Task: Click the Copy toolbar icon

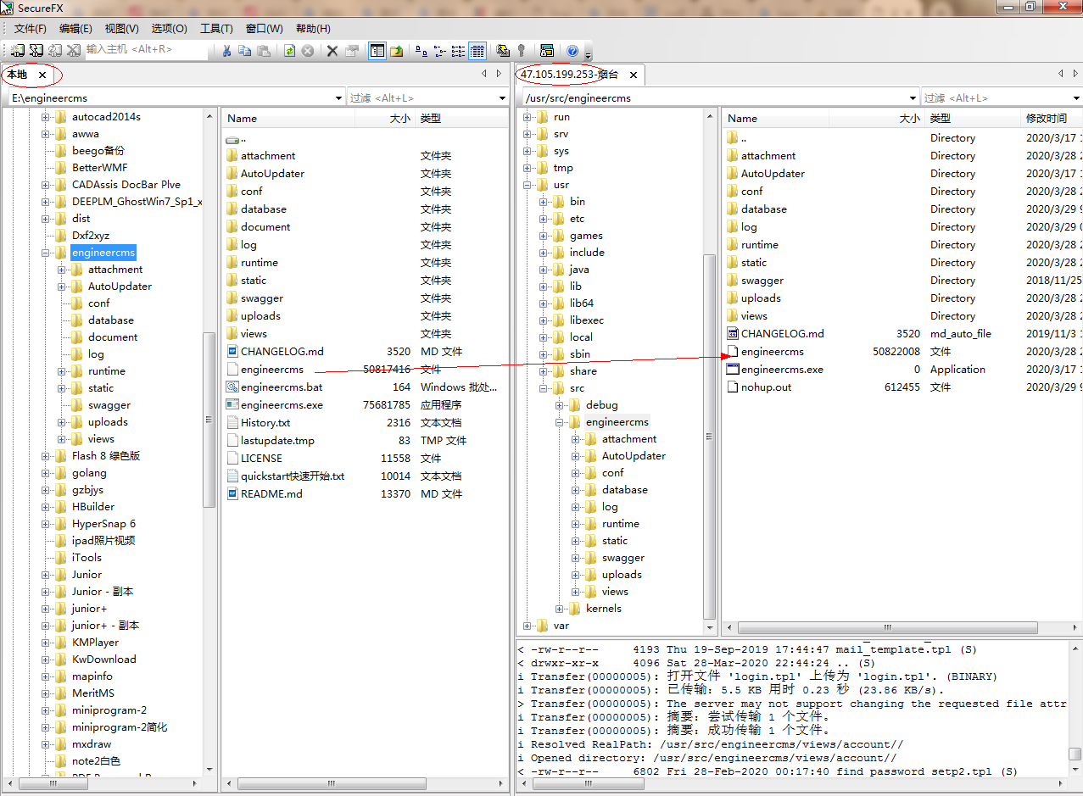Action: coord(244,51)
